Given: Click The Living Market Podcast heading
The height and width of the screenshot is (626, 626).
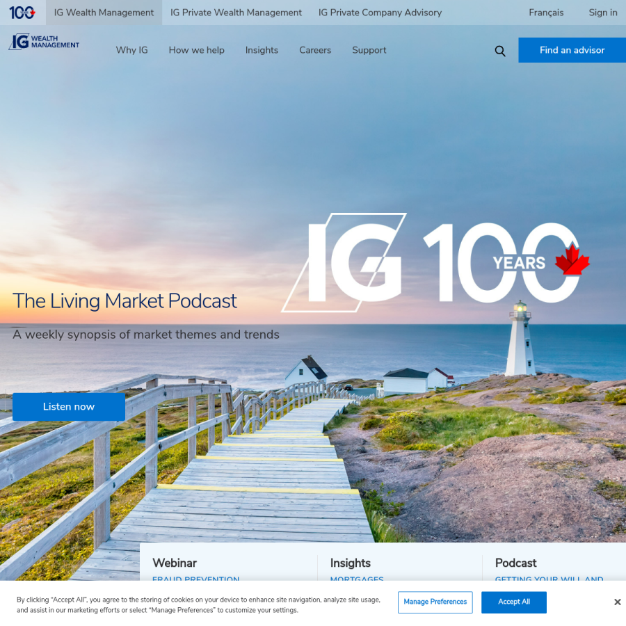Looking at the screenshot, I should point(125,300).
